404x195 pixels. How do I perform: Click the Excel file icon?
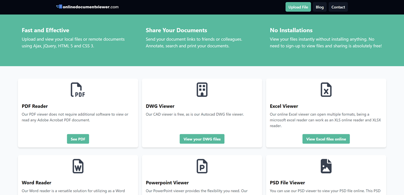(x=326, y=90)
